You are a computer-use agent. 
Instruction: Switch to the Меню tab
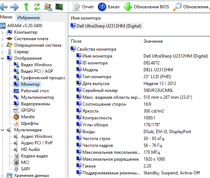click(x=6, y=17)
